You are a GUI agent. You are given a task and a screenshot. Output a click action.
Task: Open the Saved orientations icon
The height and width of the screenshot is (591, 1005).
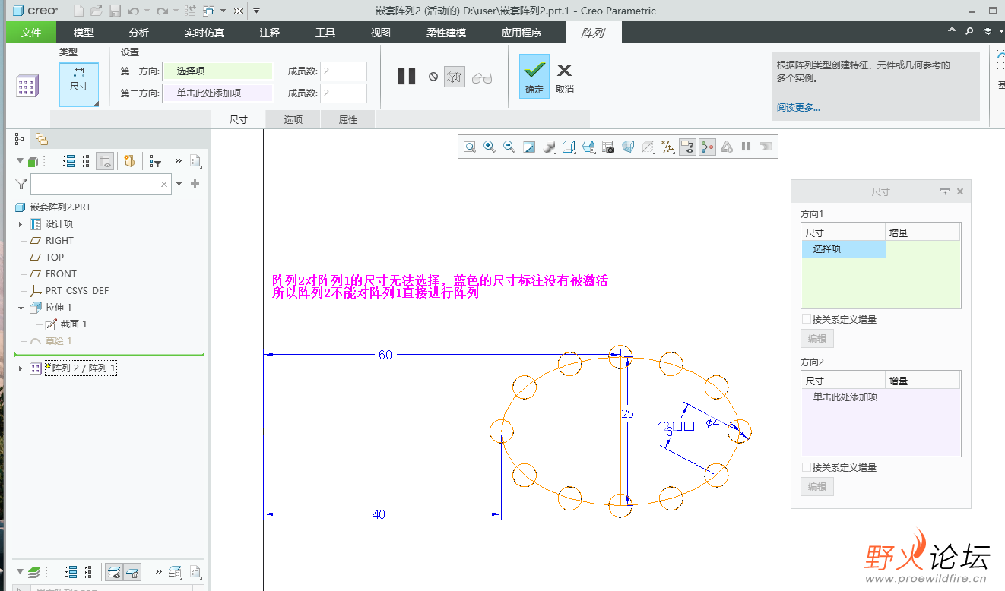[588, 147]
